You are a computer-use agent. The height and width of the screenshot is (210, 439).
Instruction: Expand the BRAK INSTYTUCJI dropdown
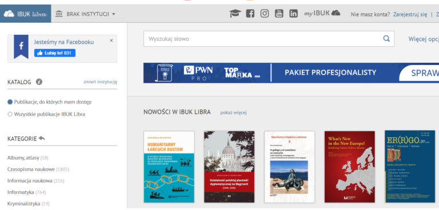(91, 14)
